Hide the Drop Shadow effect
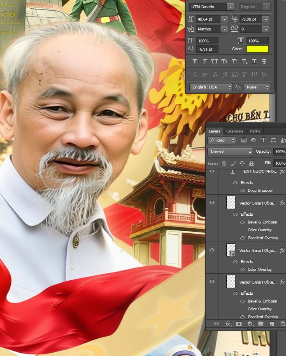 (x=242, y=191)
